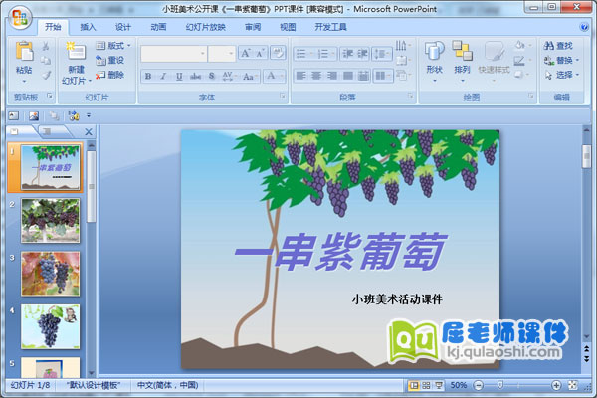Image resolution: width=597 pixels, height=398 pixels.
Task: Click zoom out minus button
Action: tap(479, 385)
